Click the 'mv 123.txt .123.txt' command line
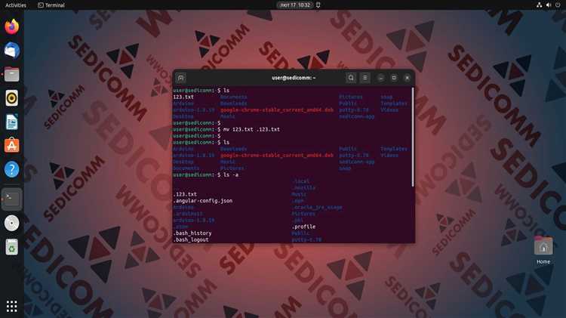This screenshot has width=566, height=318. tap(251, 129)
